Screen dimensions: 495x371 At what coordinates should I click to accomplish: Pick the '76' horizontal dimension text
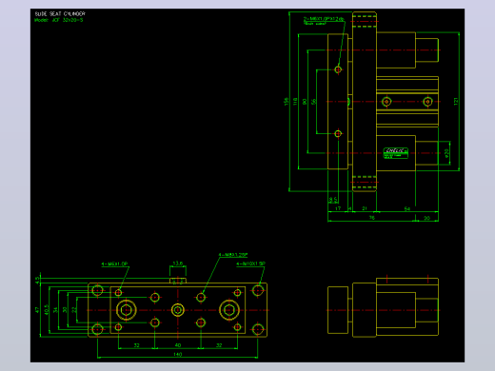372,218
